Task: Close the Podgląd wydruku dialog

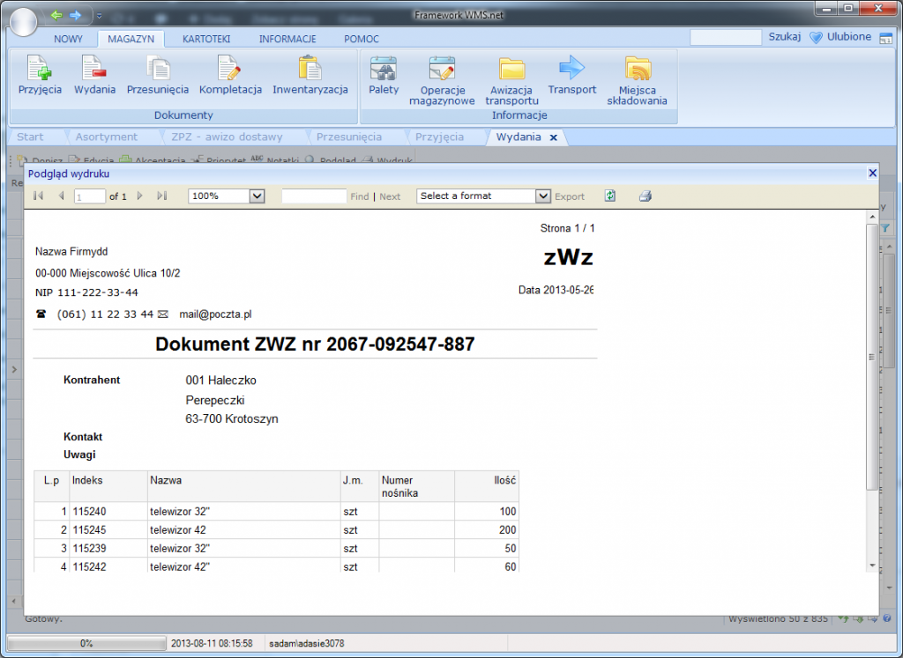Action: click(872, 174)
